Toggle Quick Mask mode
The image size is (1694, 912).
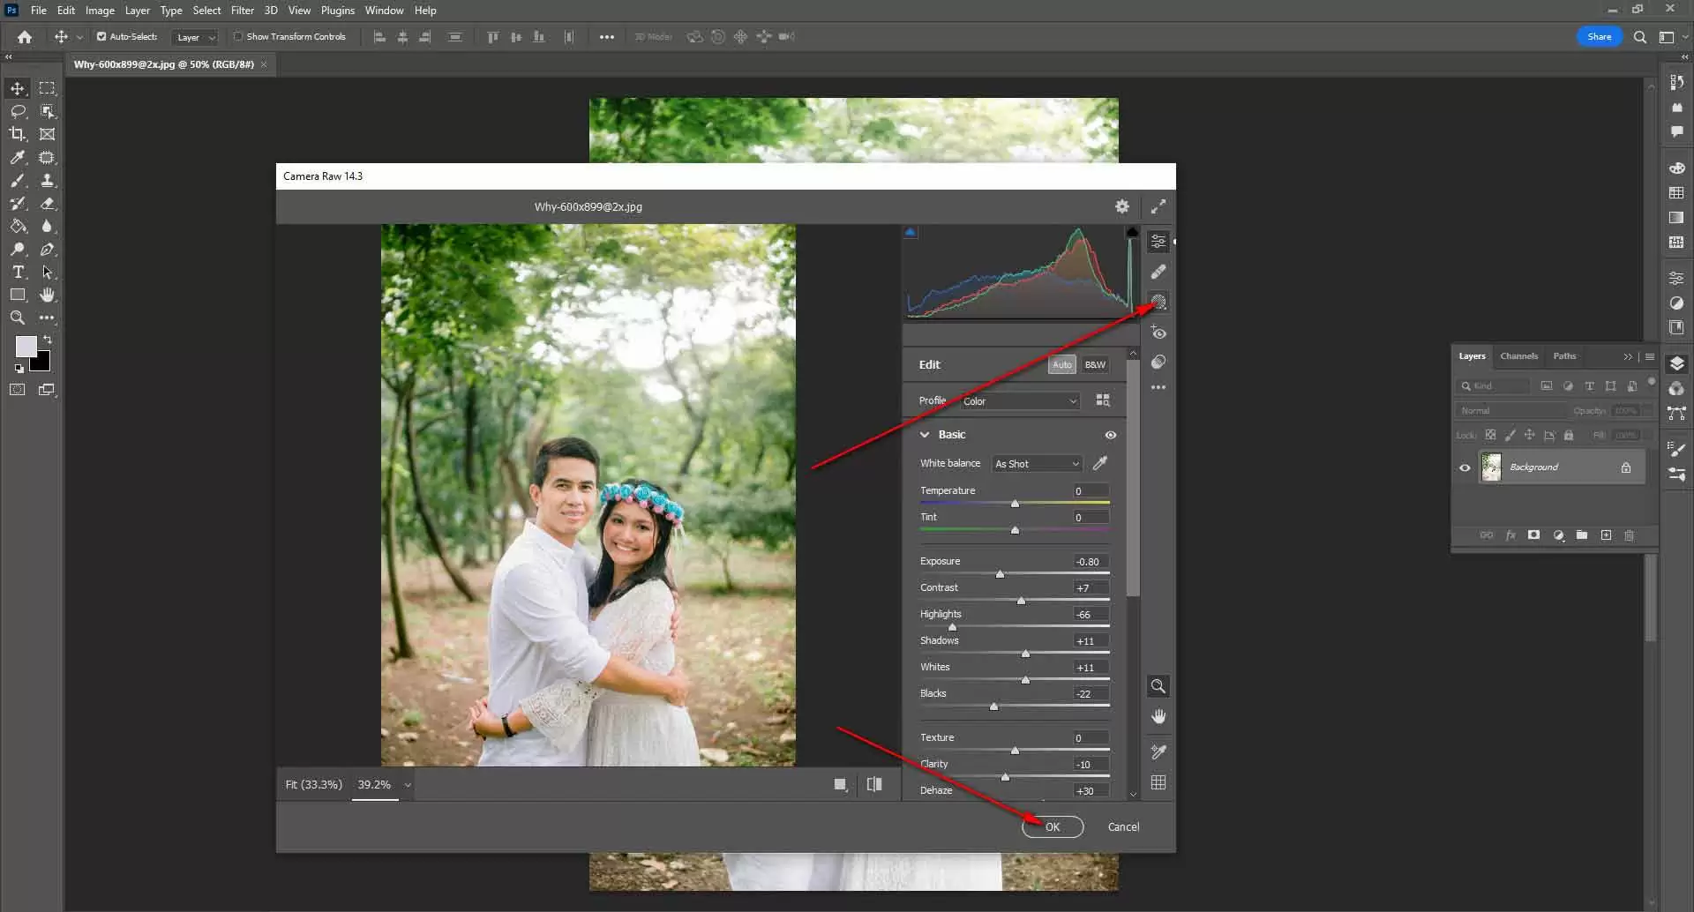[18, 389]
